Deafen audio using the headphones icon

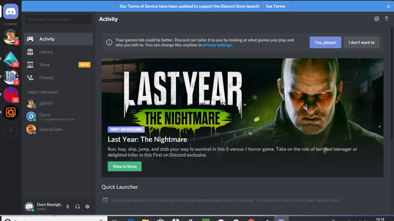click(x=77, y=206)
